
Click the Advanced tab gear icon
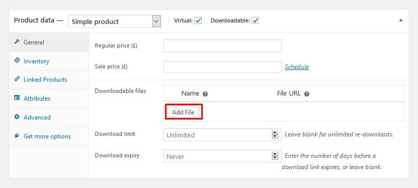[17, 117]
